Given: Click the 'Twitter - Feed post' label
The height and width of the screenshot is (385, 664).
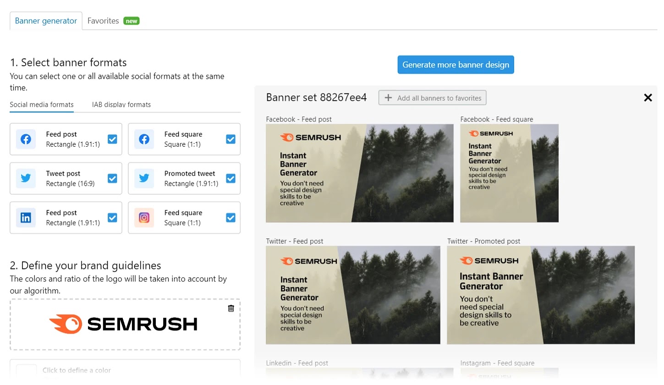Looking at the screenshot, I should click(295, 241).
